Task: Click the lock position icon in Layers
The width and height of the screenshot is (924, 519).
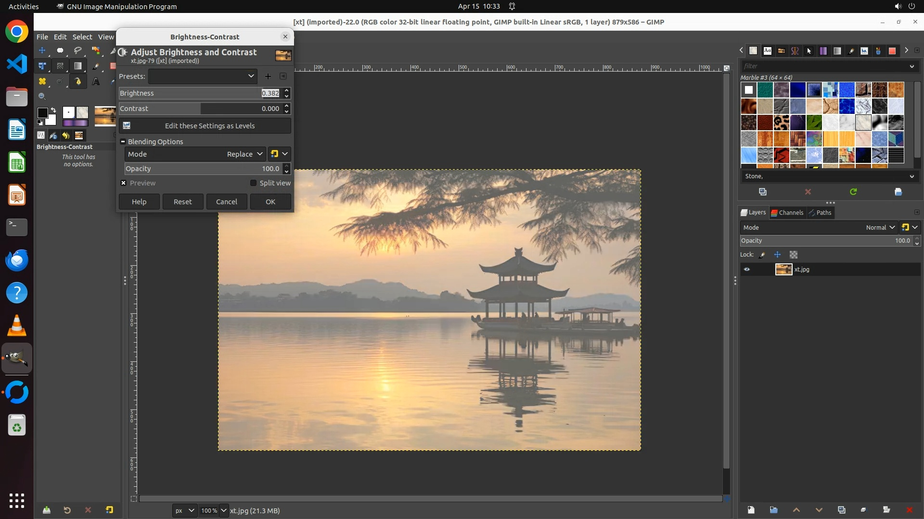Action: [777, 255]
